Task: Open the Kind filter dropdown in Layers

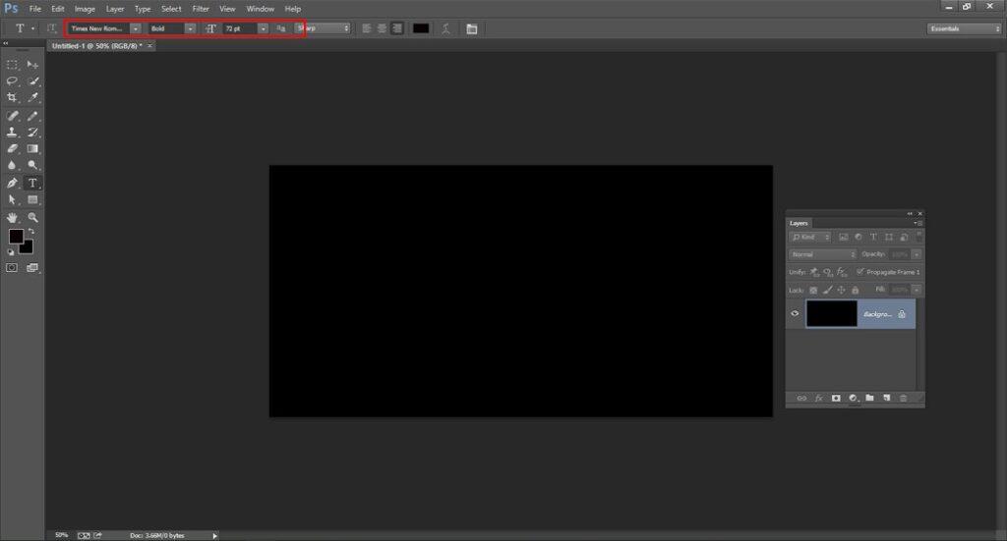Action: coord(810,238)
